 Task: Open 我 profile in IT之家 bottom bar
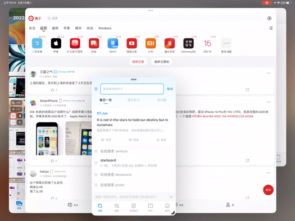click(230, 205)
